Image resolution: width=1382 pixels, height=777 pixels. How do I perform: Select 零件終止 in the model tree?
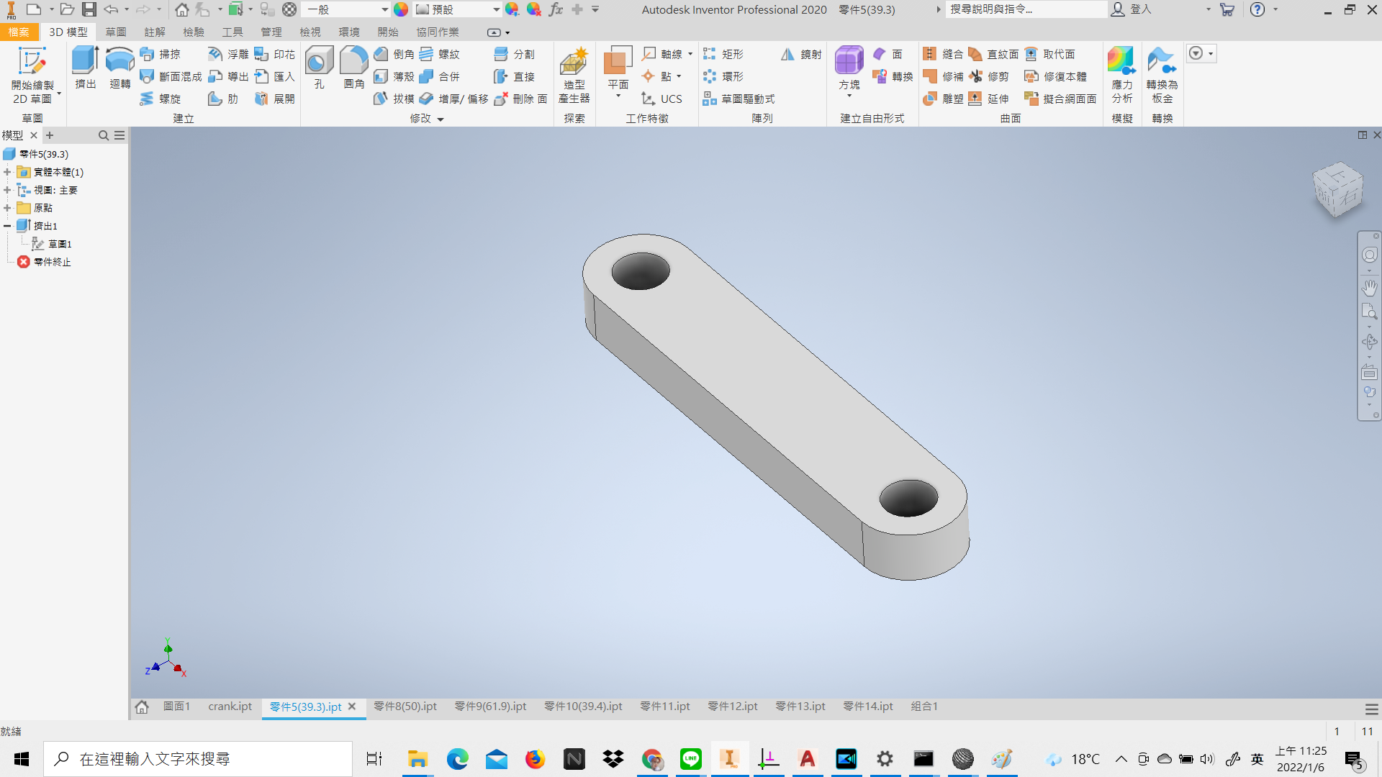pyautogui.click(x=53, y=262)
